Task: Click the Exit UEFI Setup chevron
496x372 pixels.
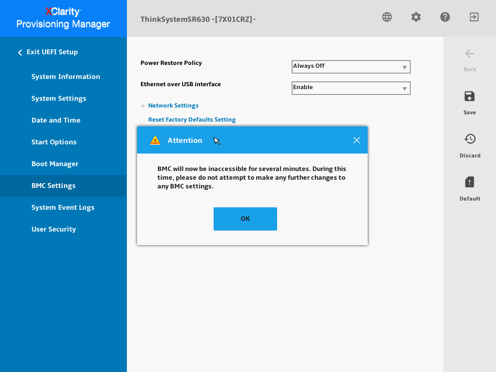Action: point(20,52)
